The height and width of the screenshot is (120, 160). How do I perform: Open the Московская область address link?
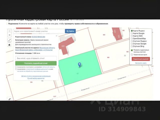[x=35, y=49]
